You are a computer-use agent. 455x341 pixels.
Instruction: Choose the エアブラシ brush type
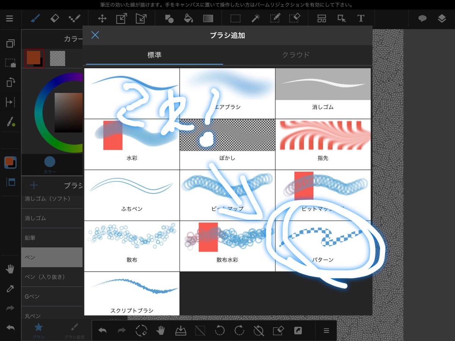pyautogui.click(x=227, y=94)
